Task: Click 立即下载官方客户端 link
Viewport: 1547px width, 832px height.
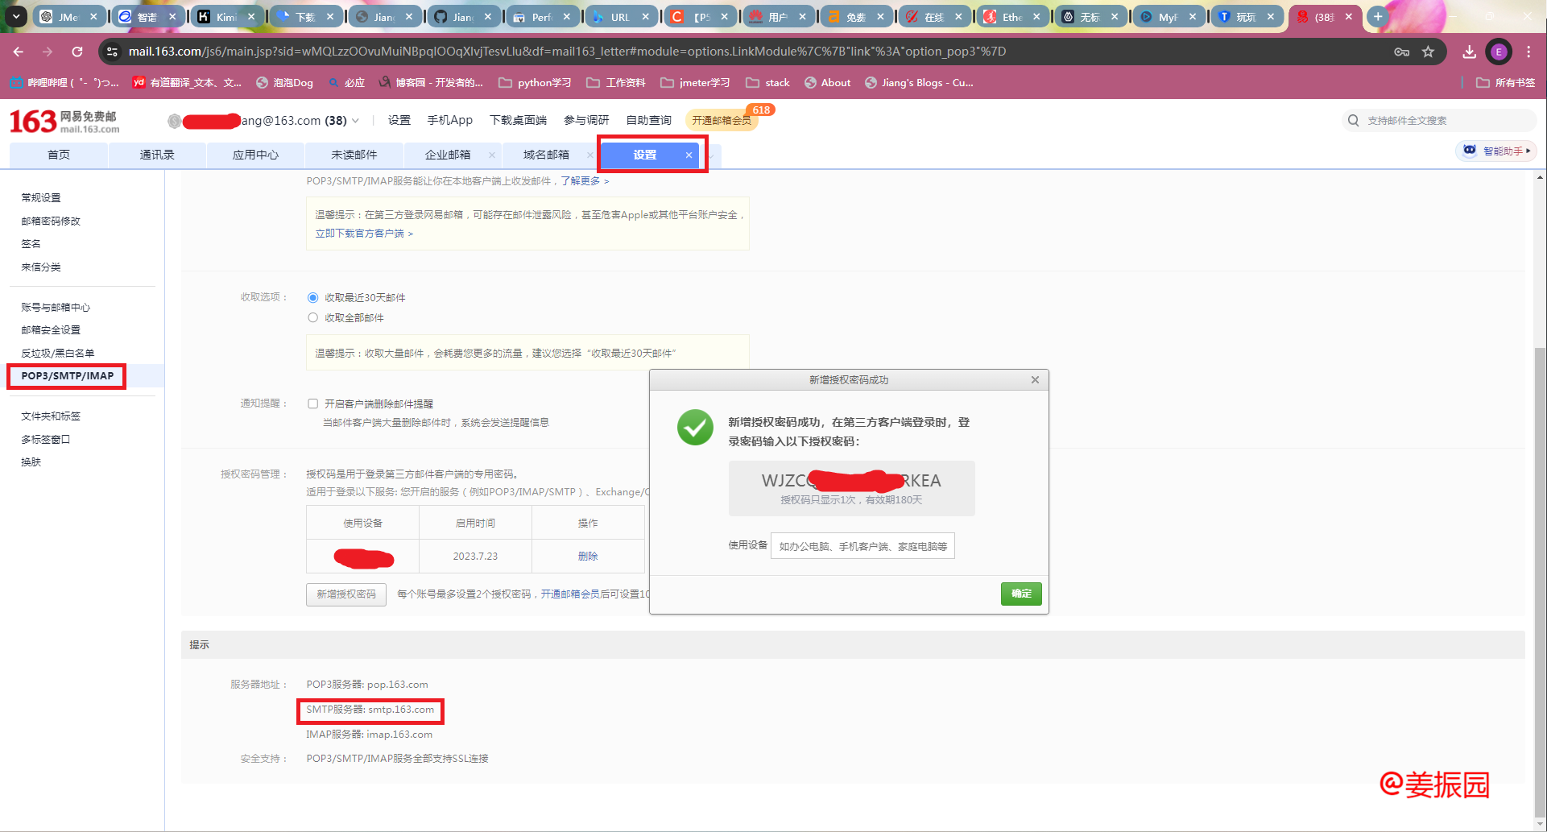Action: pyautogui.click(x=364, y=234)
